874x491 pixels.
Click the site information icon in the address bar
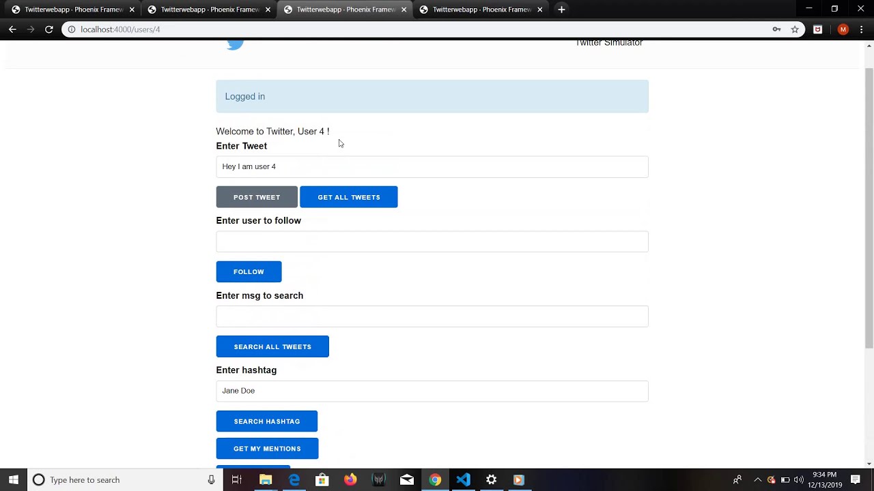pyautogui.click(x=71, y=29)
